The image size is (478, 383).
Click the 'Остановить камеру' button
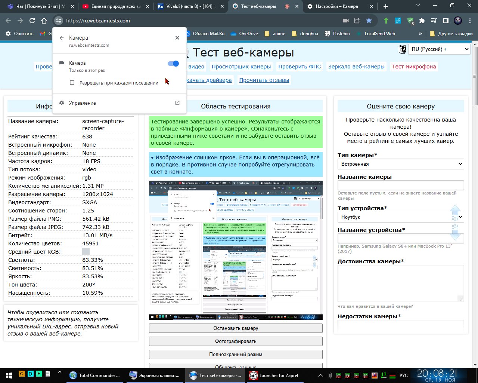click(236, 328)
